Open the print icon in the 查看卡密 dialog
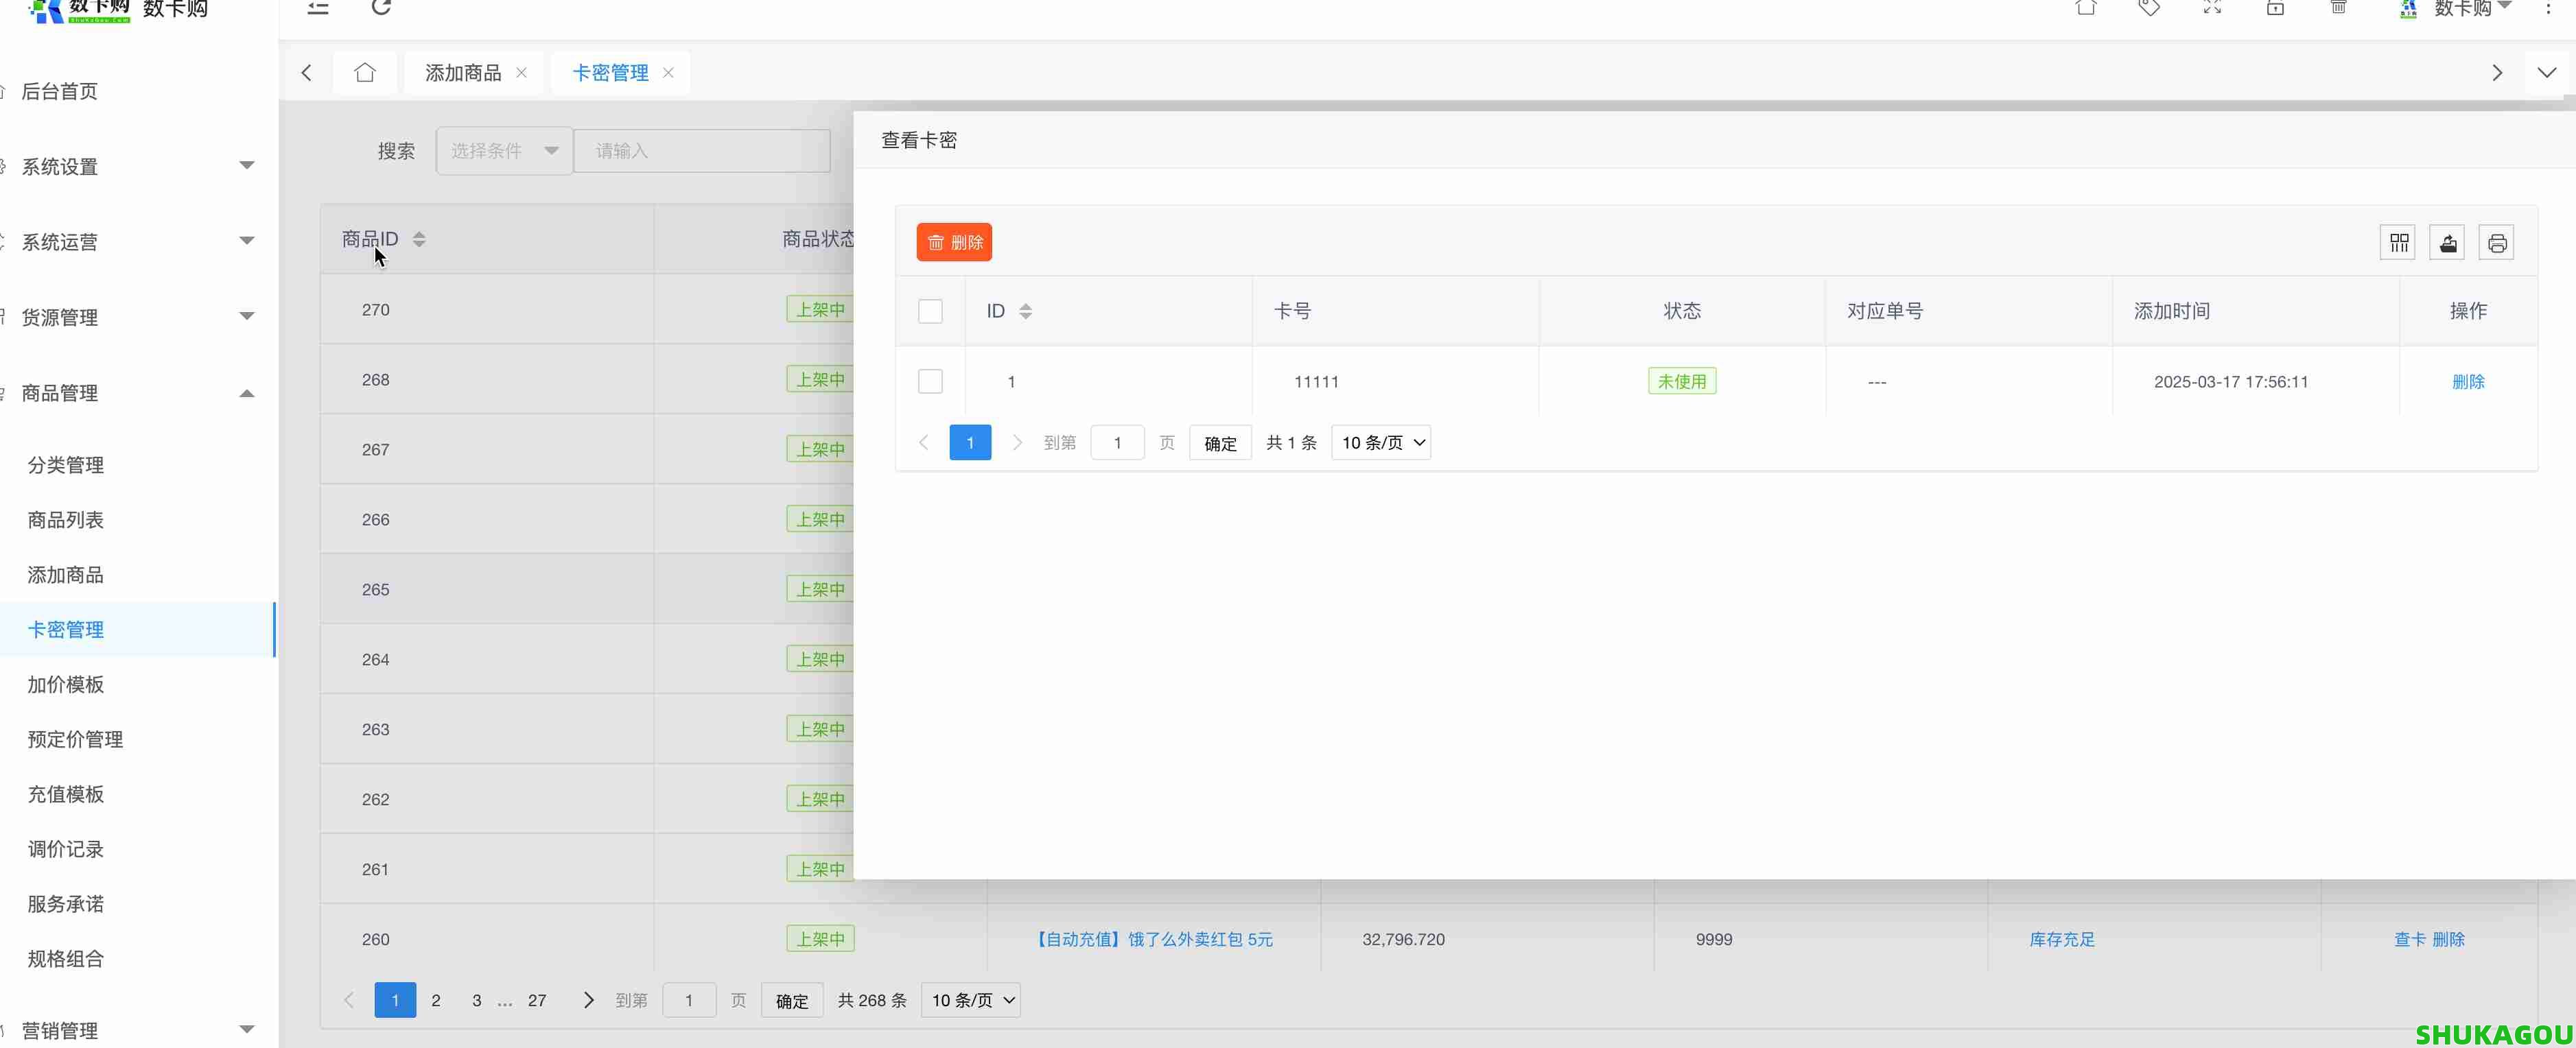The width and height of the screenshot is (2576, 1048). pos(2497,242)
